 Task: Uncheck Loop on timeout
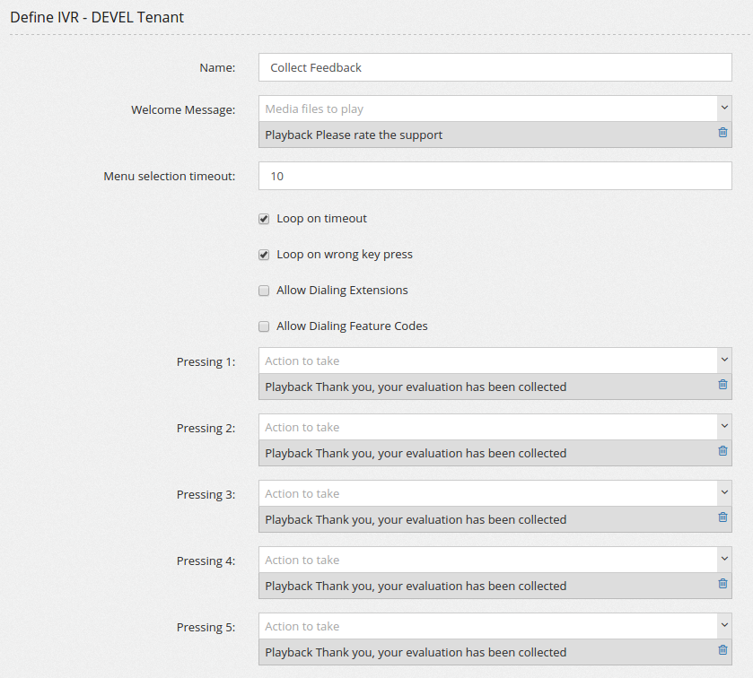pos(264,219)
